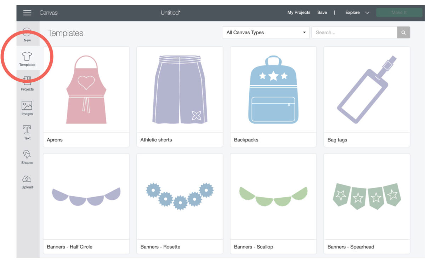The height and width of the screenshot is (263, 425).
Task: Open the Templates panel in the sidebar
Action: (27, 59)
